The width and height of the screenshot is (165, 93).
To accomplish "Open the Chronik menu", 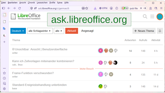I will pos(31,3).
